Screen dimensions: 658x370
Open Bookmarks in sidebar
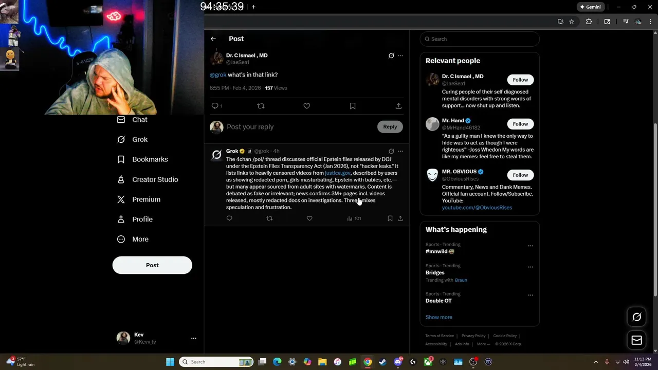tap(143, 159)
